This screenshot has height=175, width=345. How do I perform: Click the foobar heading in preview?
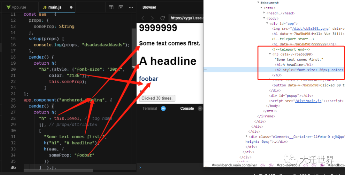click(x=149, y=79)
